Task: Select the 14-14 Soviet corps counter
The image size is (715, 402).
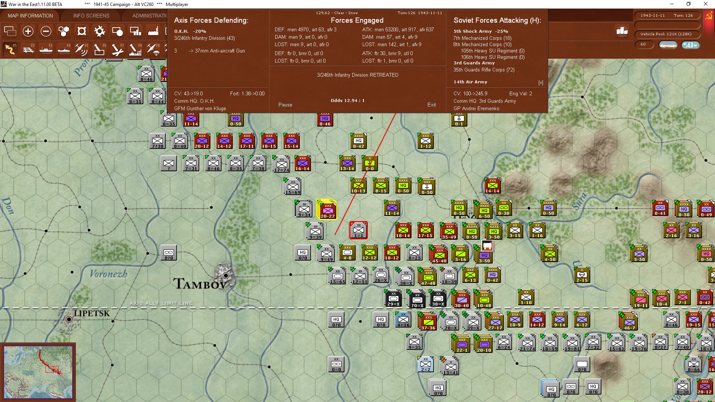Action: (x=492, y=186)
